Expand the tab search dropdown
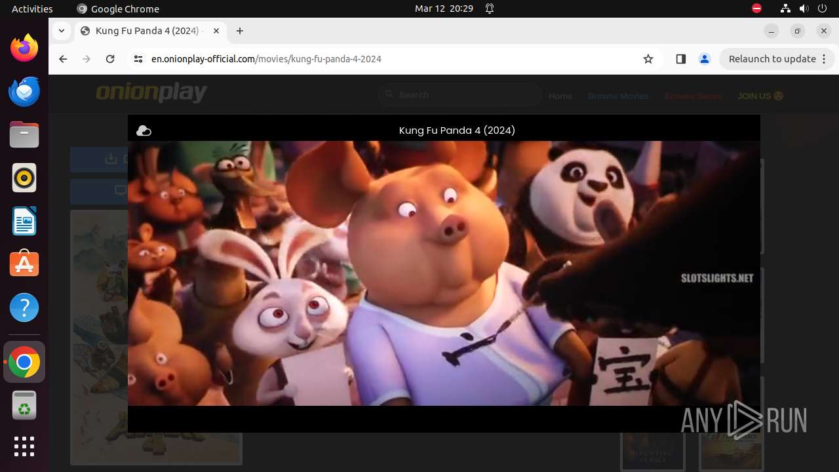Screen dimensions: 839x472 62,31
